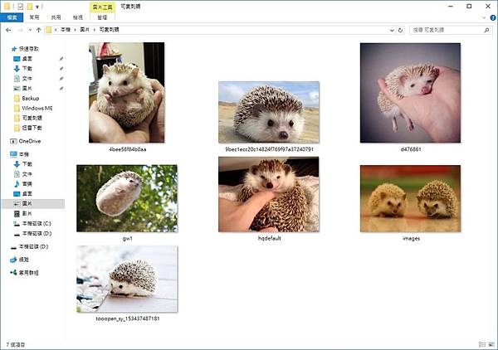Select 可愛刺蝟 breadcrumb segment in address bar
The width and height of the screenshot is (498, 350).
click(x=109, y=30)
